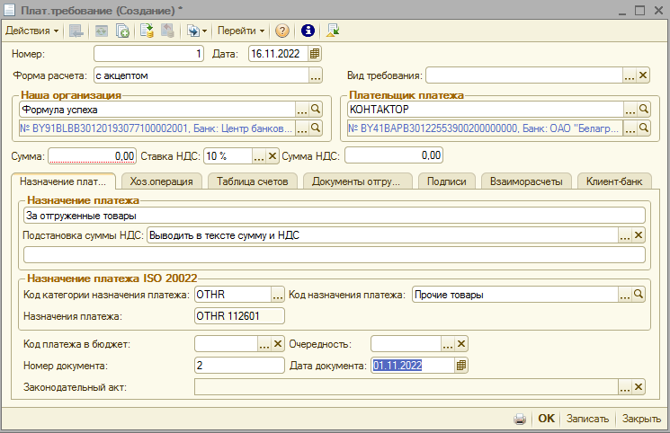The image size is (670, 433).
Task: Click magnifier icon beside КОНТАКТОР payer field
Action: pos(642,110)
